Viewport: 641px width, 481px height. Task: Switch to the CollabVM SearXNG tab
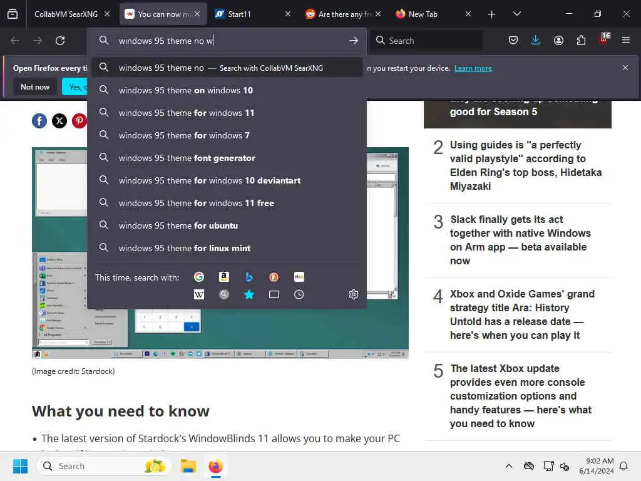pyautogui.click(x=66, y=14)
